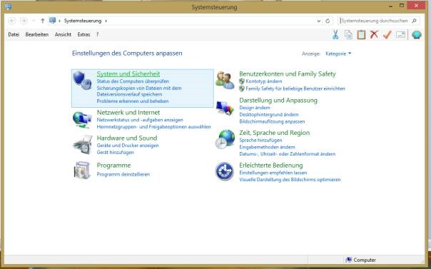Click Bildschirmauflösung anpassen link
This screenshot has height=269, width=431.
tap(272, 121)
